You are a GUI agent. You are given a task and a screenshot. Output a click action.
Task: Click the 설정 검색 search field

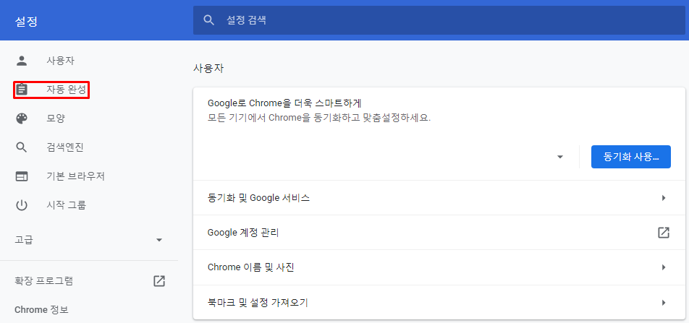coord(439,20)
